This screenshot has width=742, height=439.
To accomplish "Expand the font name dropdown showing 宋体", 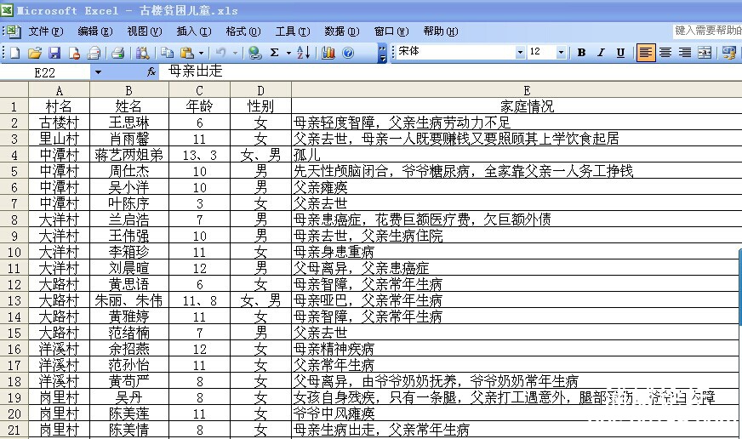I will click(520, 53).
